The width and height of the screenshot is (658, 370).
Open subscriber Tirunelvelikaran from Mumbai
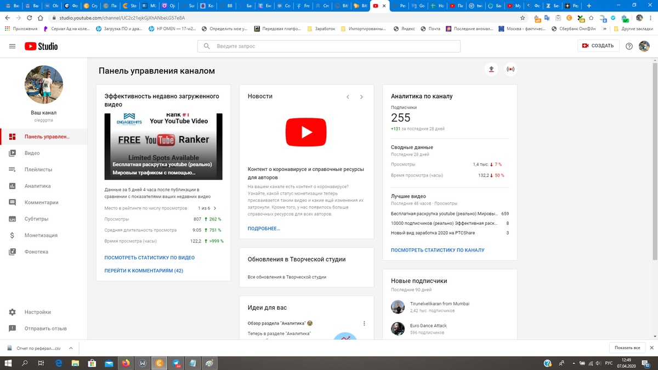439,304
